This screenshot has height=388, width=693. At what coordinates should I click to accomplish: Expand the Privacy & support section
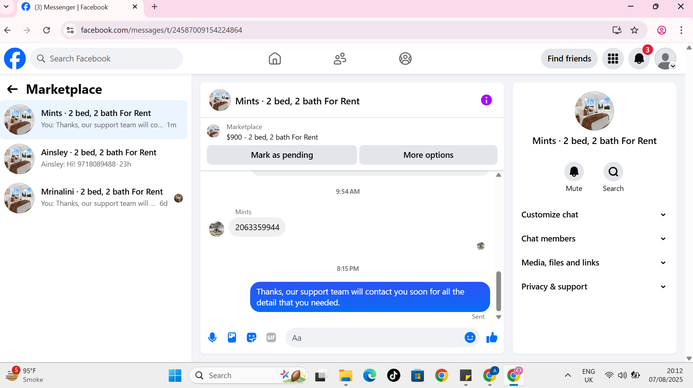click(594, 287)
